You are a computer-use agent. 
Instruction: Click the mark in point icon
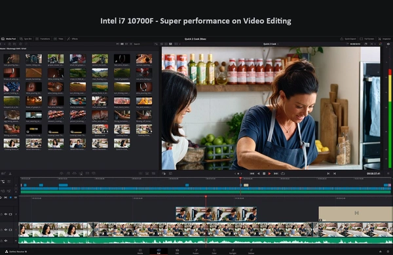coord(328,174)
